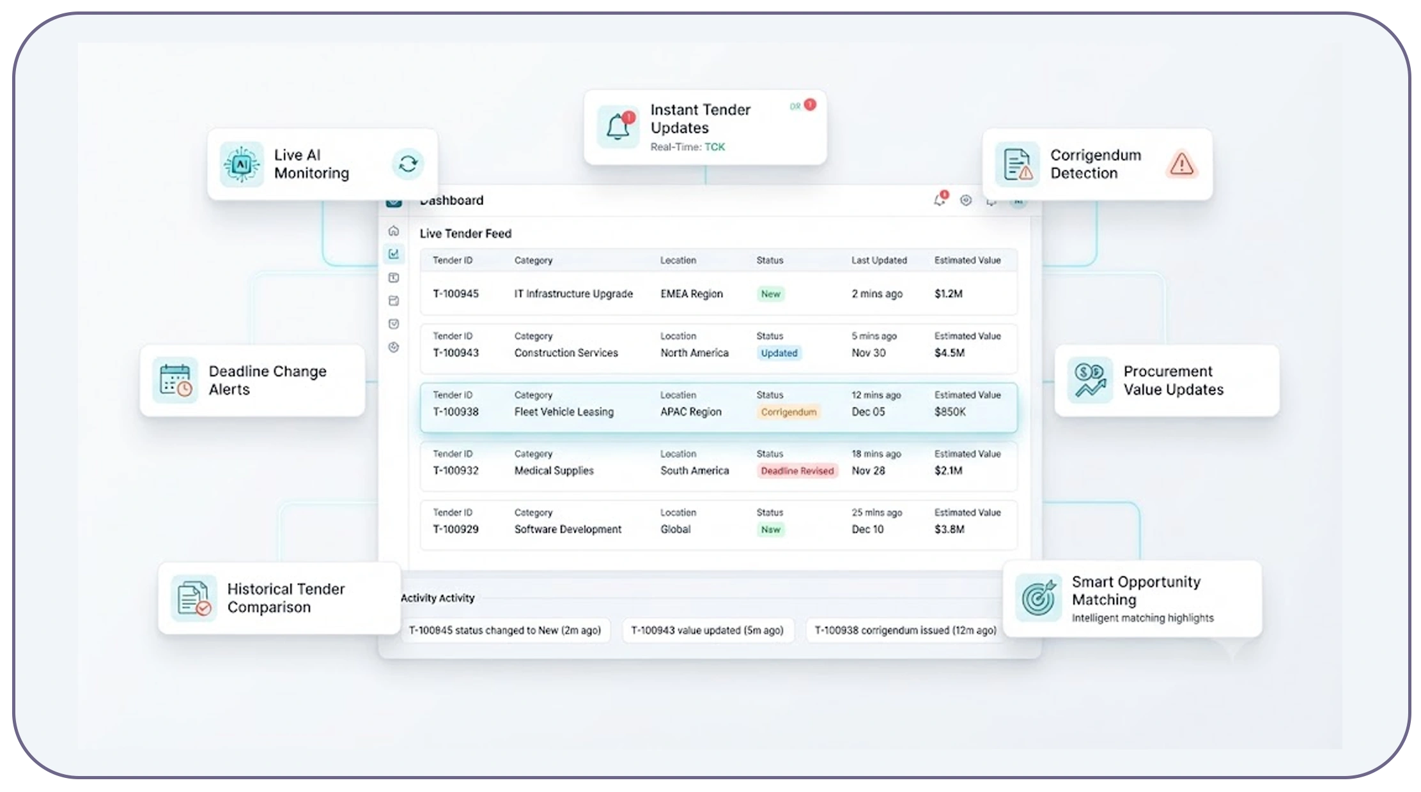Click the Updated status badge

[x=779, y=353]
